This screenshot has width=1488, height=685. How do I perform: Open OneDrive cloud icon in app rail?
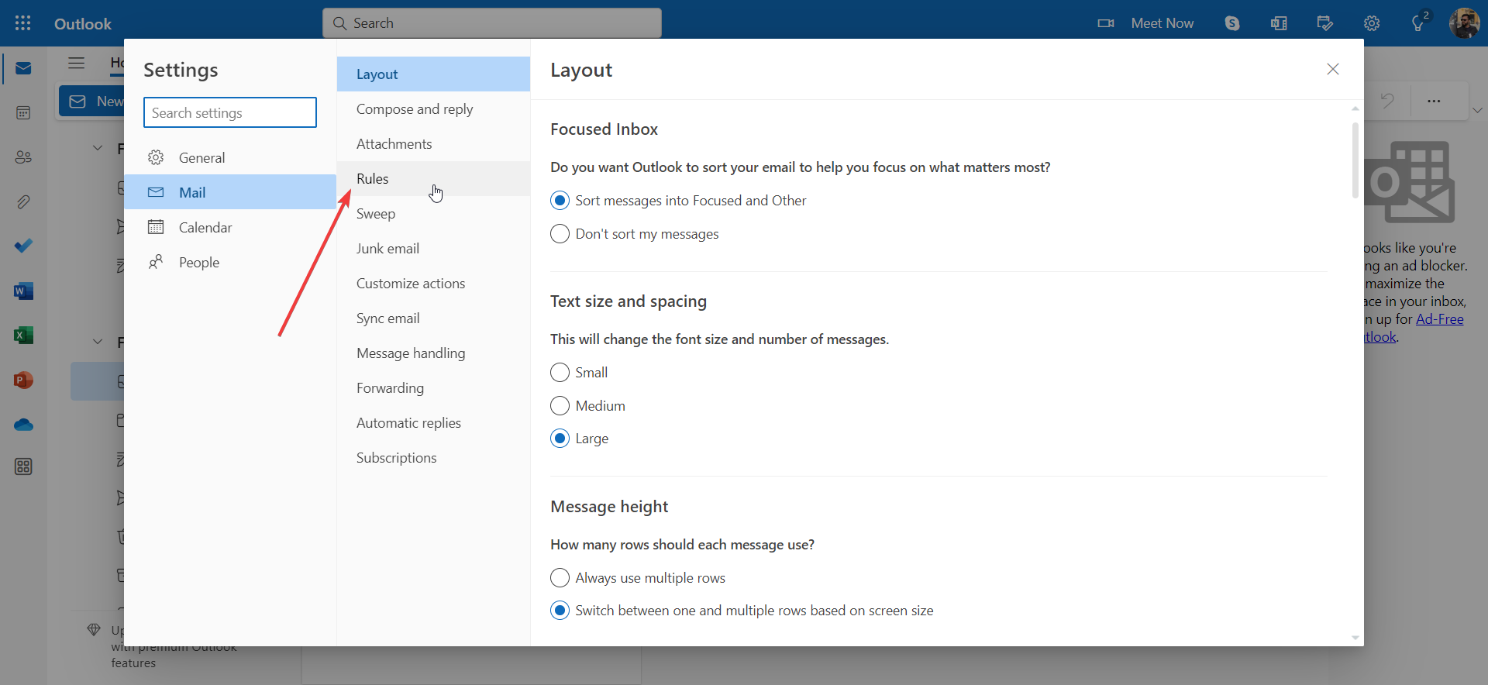click(23, 425)
